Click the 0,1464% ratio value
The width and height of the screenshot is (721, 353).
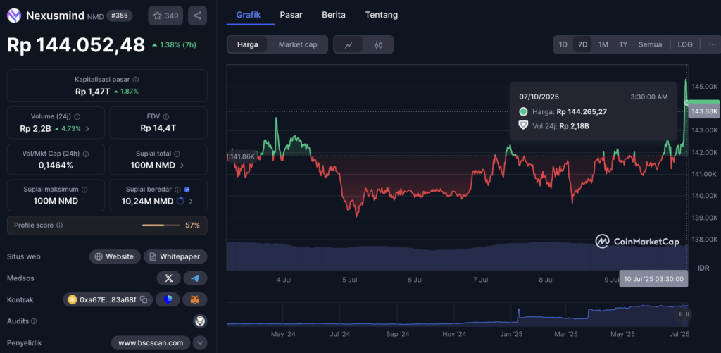coord(56,165)
